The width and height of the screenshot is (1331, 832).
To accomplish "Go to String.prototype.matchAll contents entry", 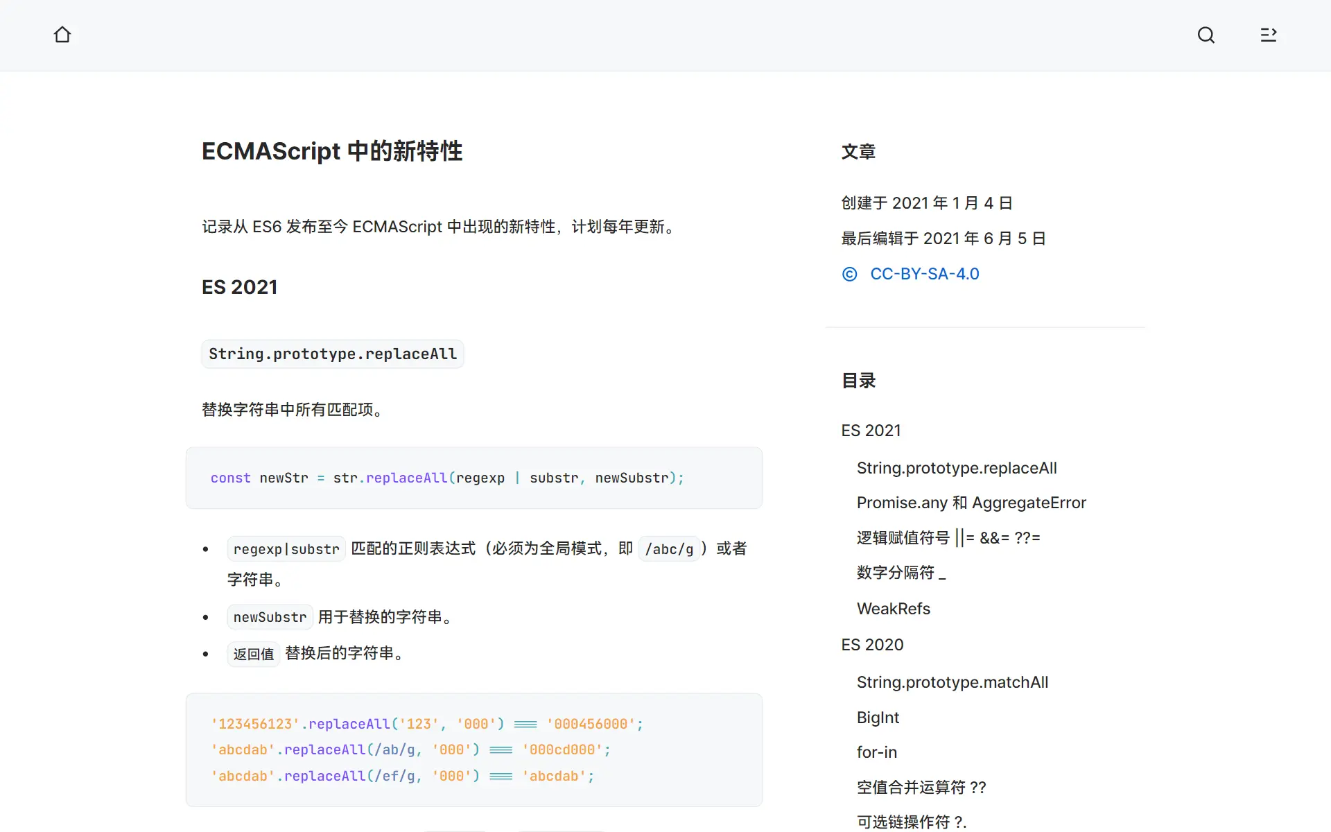I will pos(952,682).
